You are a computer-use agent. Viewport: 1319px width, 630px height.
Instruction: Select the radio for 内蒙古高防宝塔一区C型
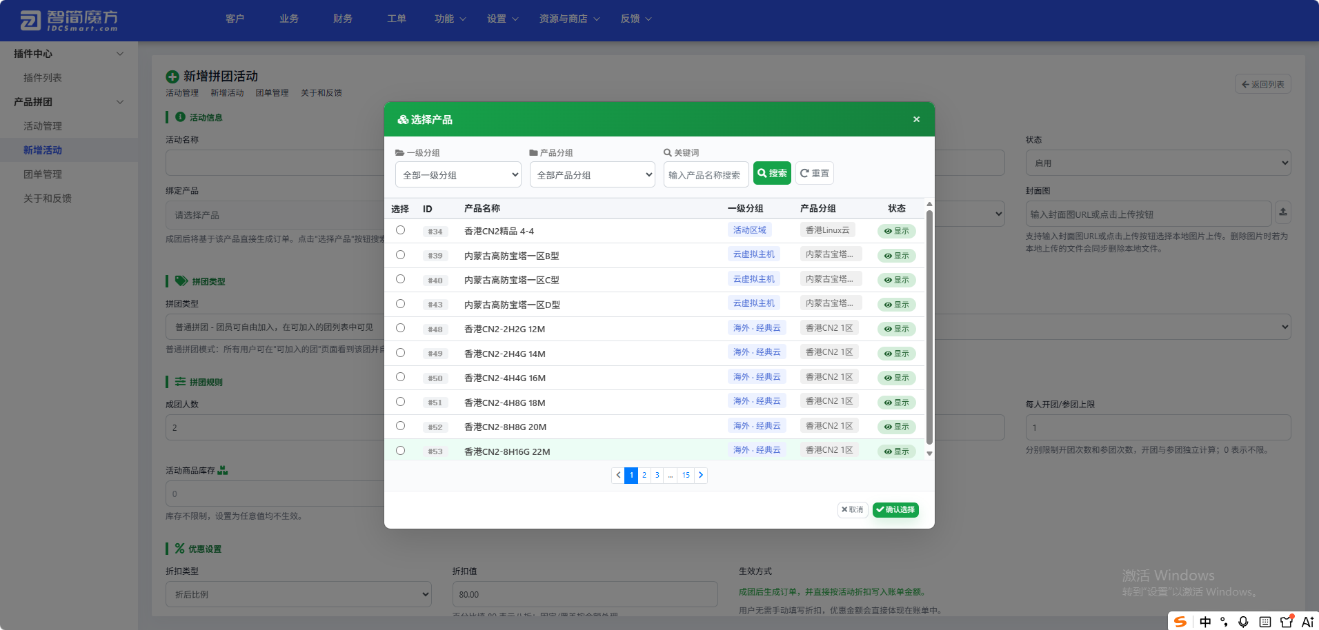(x=400, y=279)
